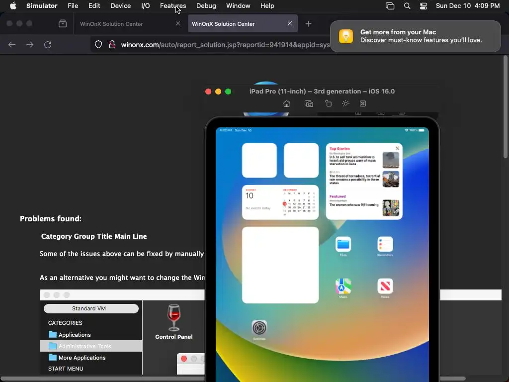Open the Features menu
This screenshot has height=382, width=509.
pos(173,6)
